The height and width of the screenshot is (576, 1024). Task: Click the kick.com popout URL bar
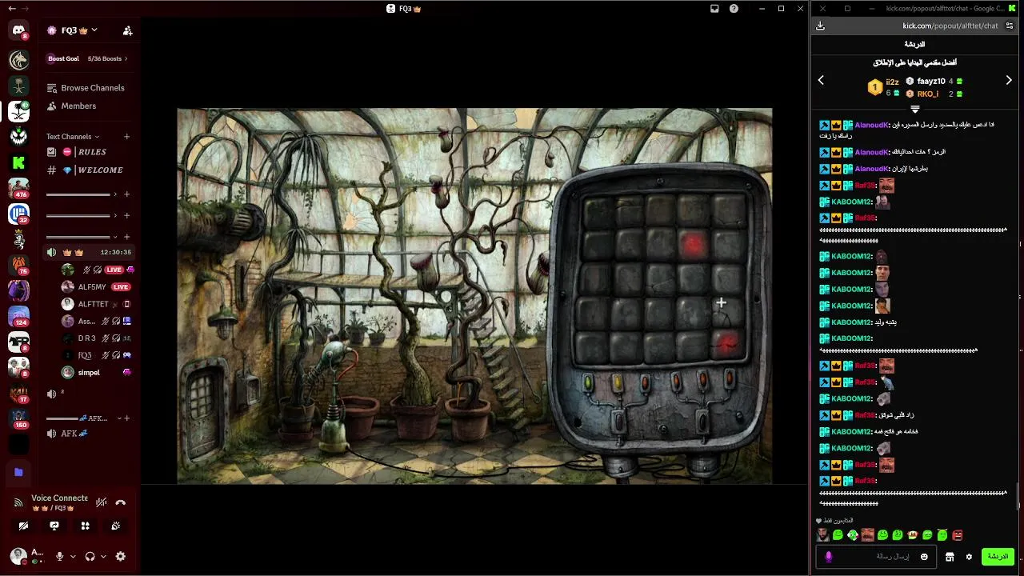pyautogui.click(x=915, y=26)
